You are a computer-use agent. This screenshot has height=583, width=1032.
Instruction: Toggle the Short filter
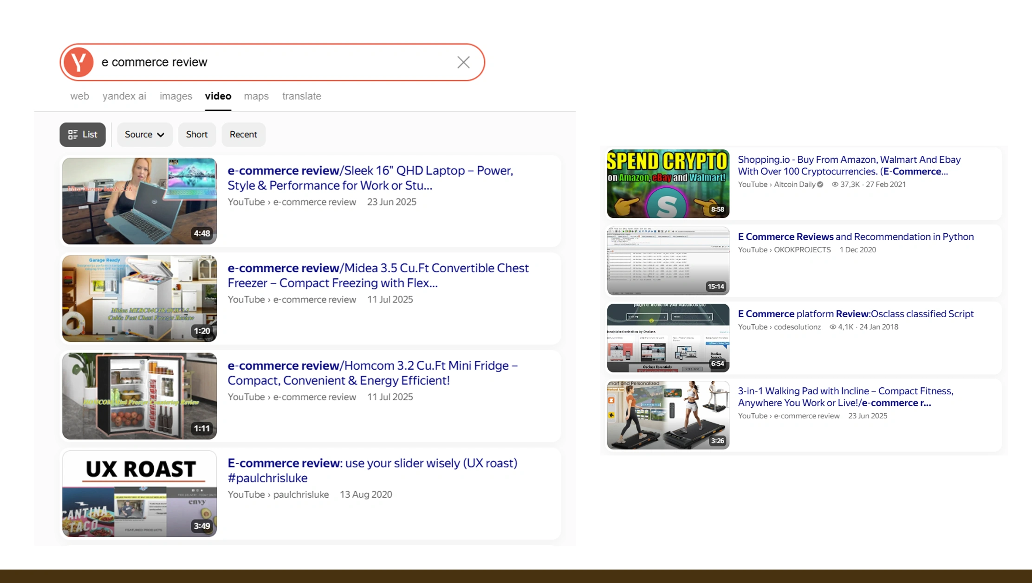coord(197,135)
